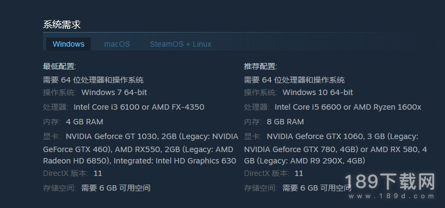This screenshot has height=208, width=445.
Task: Click minimum 需要 64 位处理器和操作系统 line
Action: (94, 80)
